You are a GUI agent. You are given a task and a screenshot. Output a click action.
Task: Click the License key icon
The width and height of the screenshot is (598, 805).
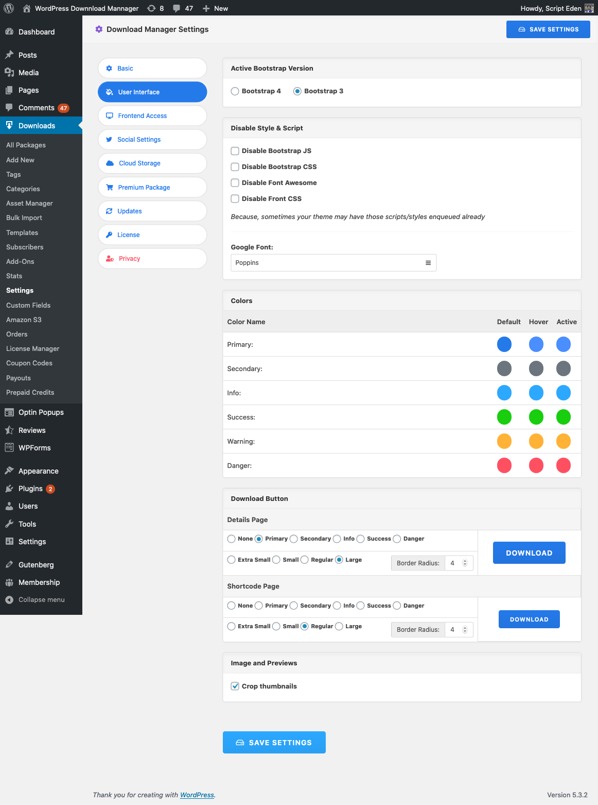pyautogui.click(x=110, y=234)
